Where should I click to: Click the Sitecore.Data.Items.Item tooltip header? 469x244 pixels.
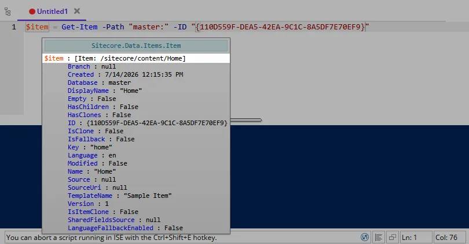[136, 46]
